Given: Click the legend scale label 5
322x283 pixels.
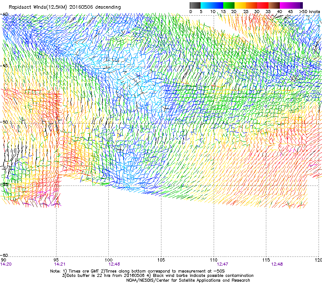Looking at the screenshot, I should (x=201, y=12).
